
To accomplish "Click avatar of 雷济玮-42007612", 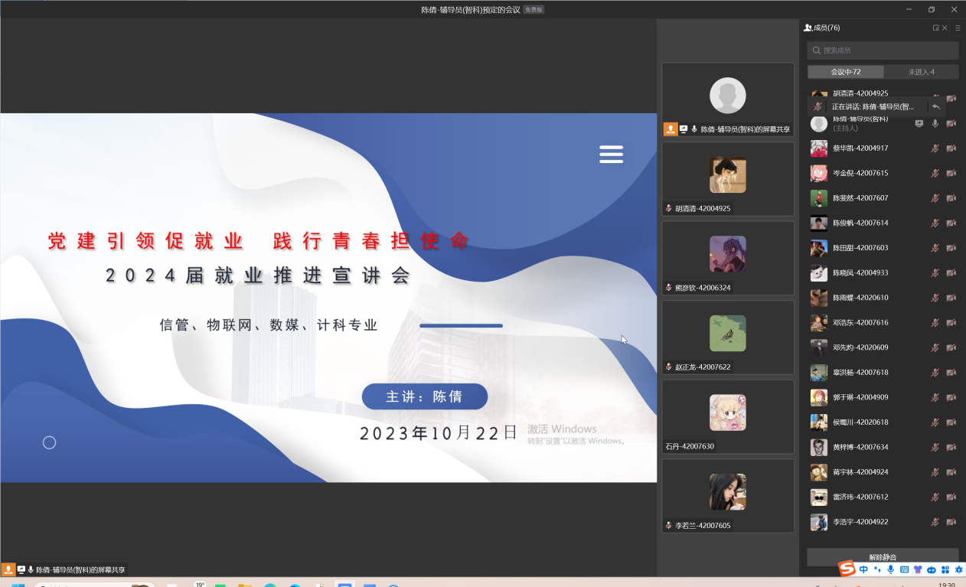I will click(x=819, y=497).
